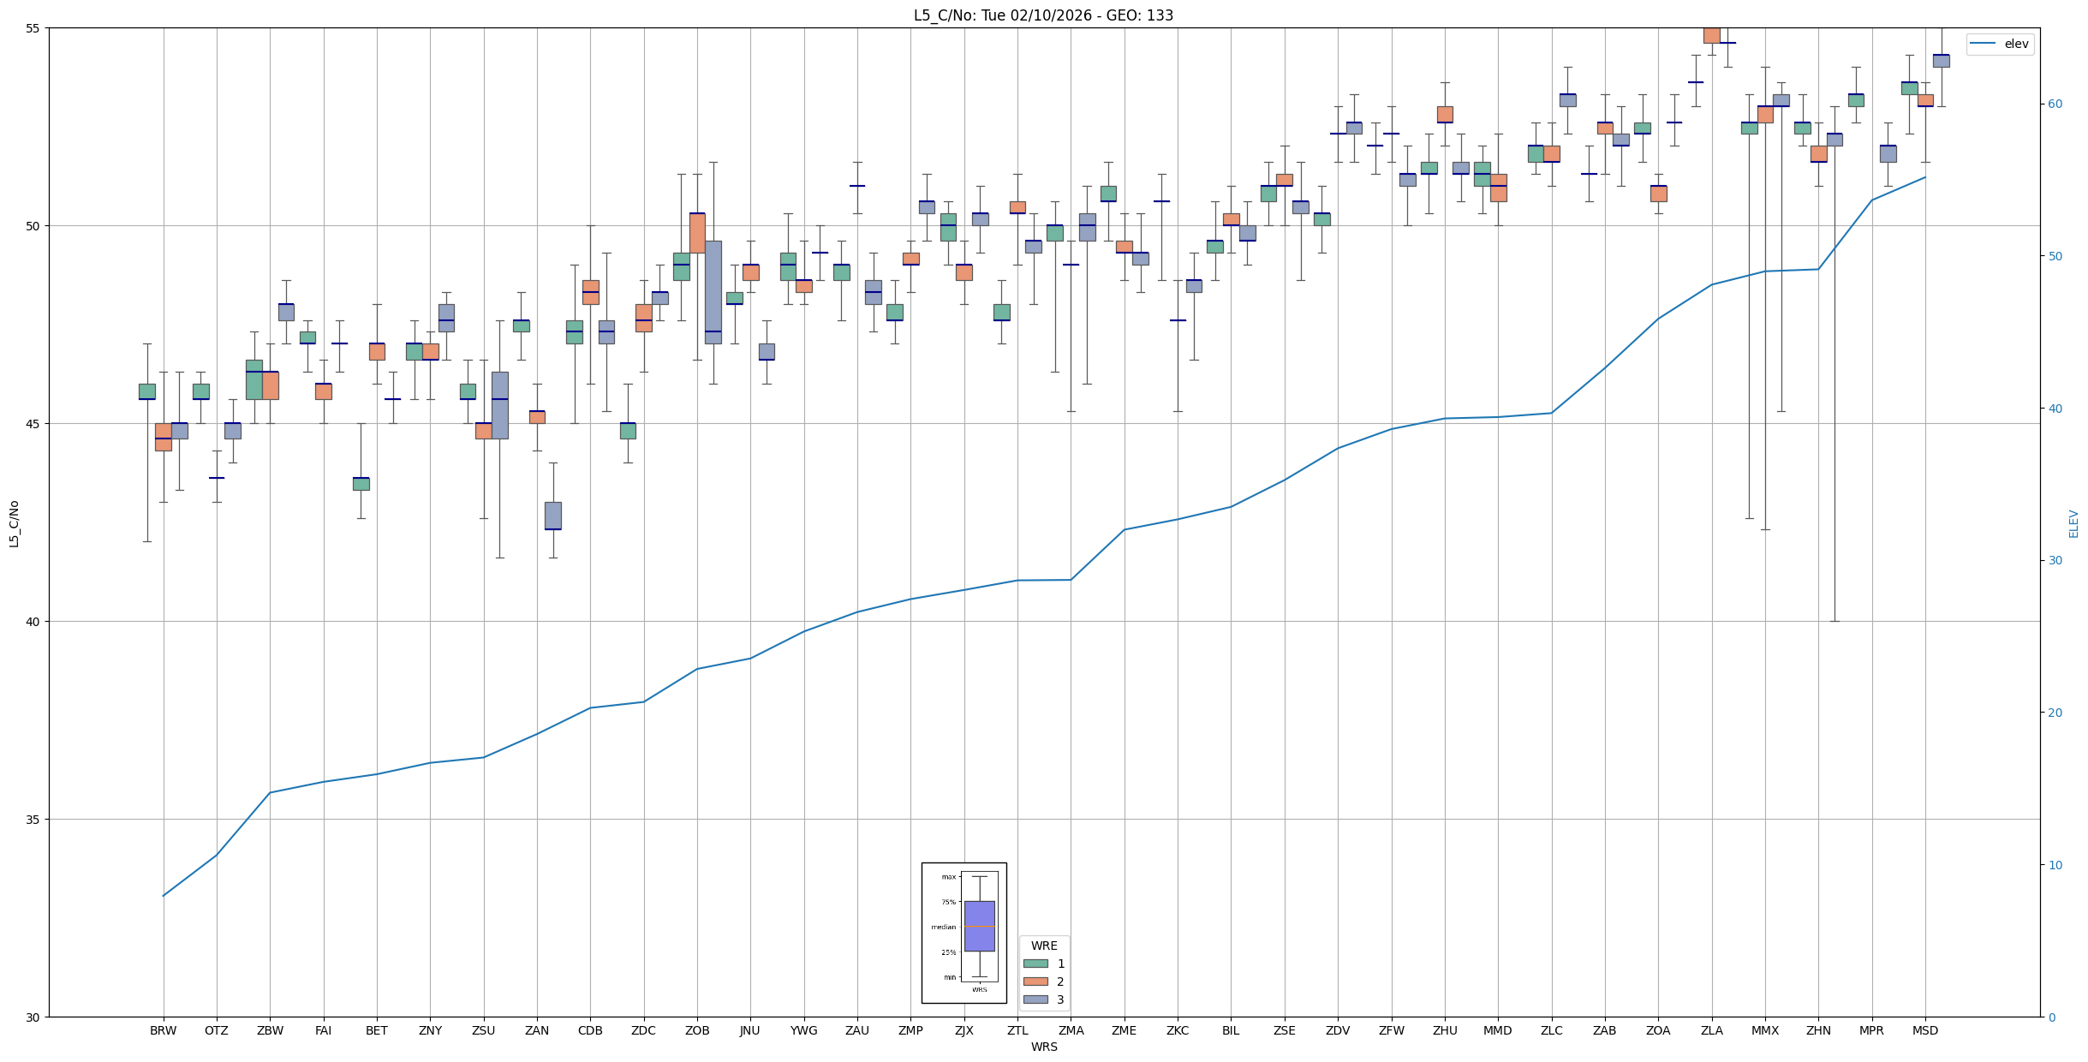Viewport: 2088px width, 1062px height.
Task: Click the 60 tick on right axis
Action: click(2055, 104)
